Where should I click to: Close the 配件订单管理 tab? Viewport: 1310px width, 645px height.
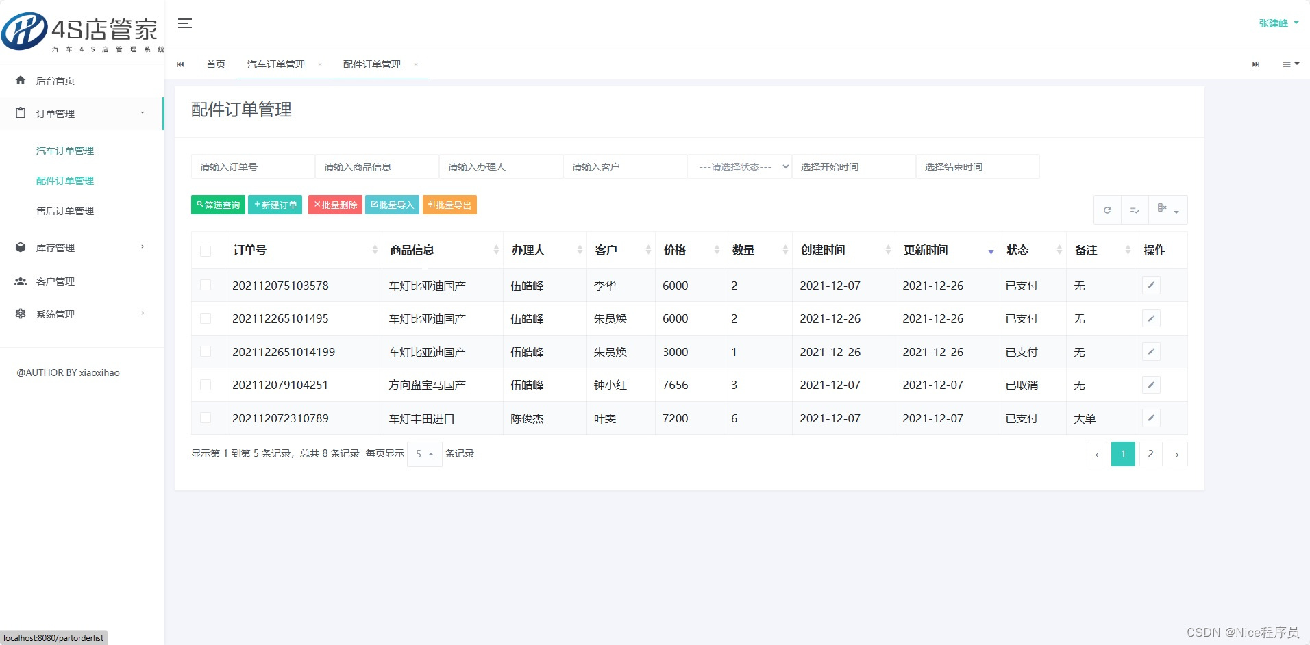tap(416, 64)
